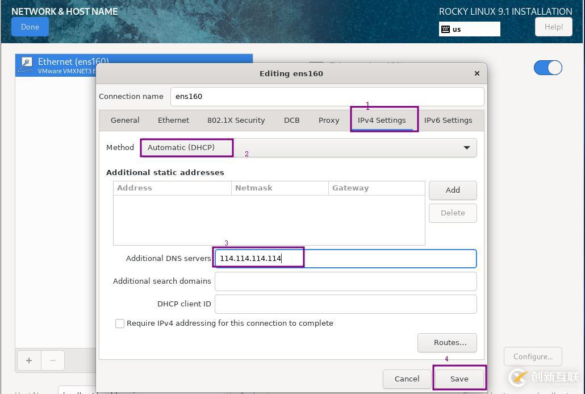
Task: Click the plus button to add a network device
Action: coord(29,360)
